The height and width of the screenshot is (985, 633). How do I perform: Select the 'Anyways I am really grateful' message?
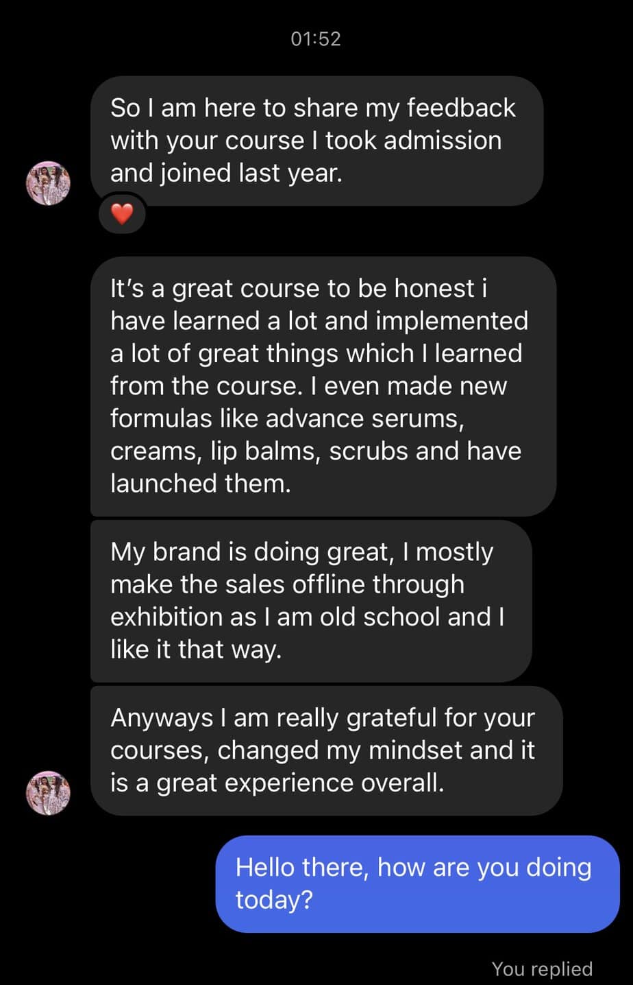tap(326, 750)
